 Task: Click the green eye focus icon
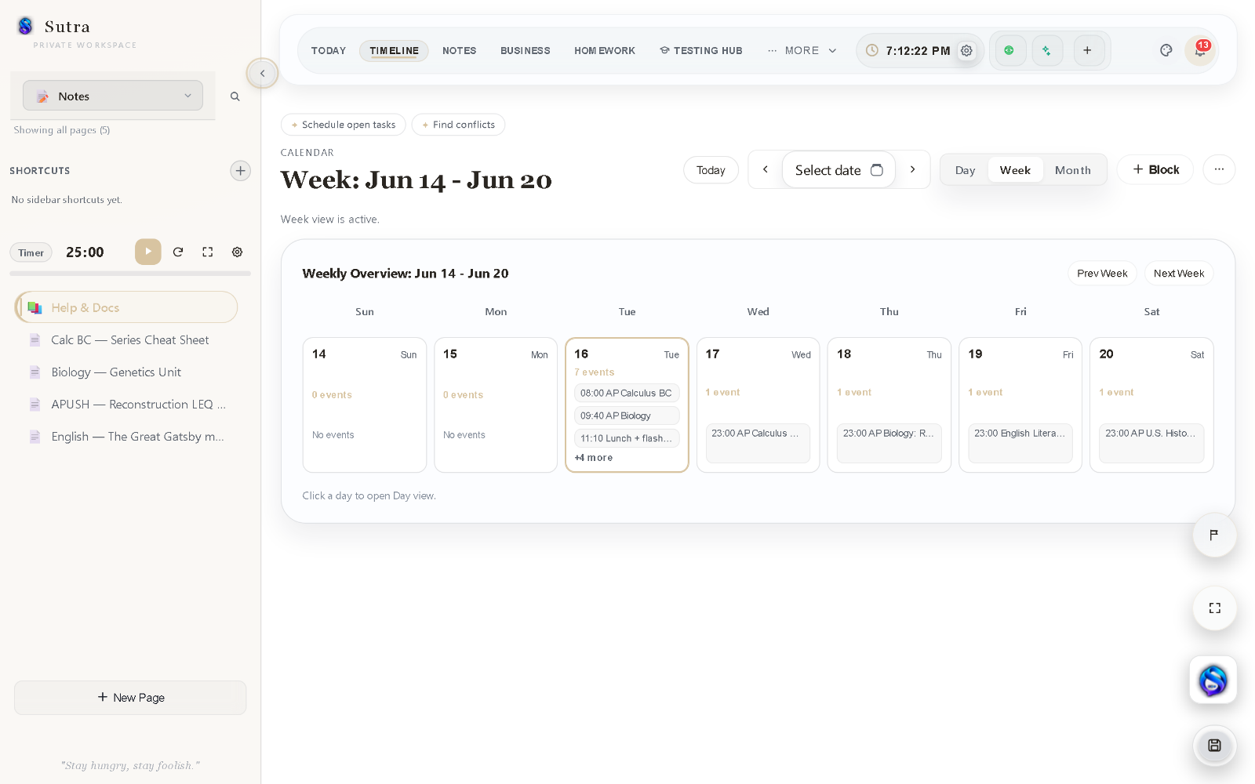click(1009, 50)
